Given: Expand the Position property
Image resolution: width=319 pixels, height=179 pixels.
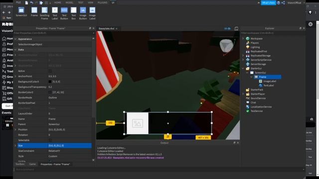Looking at the screenshot, I should [x=15, y=129].
